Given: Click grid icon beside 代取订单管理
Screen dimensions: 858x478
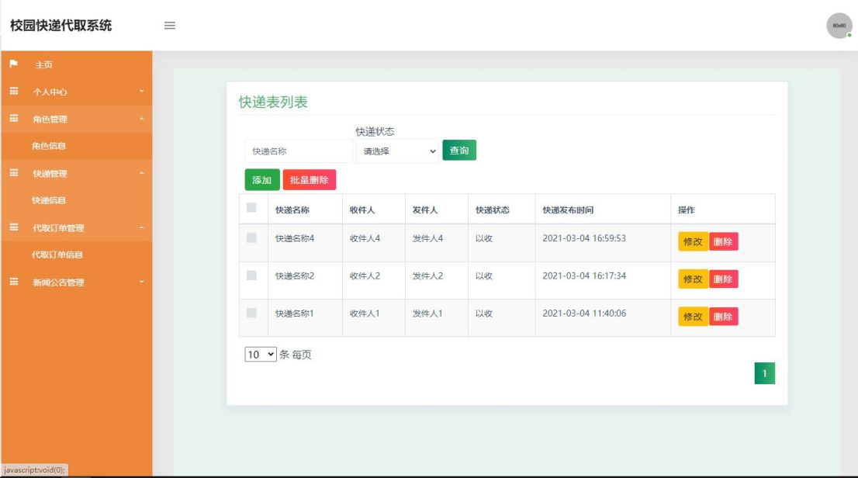Looking at the screenshot, I should pos(14,227).
